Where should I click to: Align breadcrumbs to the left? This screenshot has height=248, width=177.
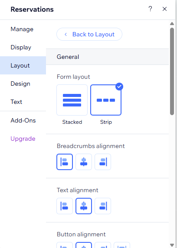65,162
